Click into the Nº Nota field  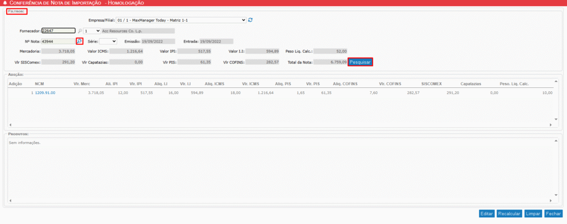pyautogui.click(x=57, y=41)
